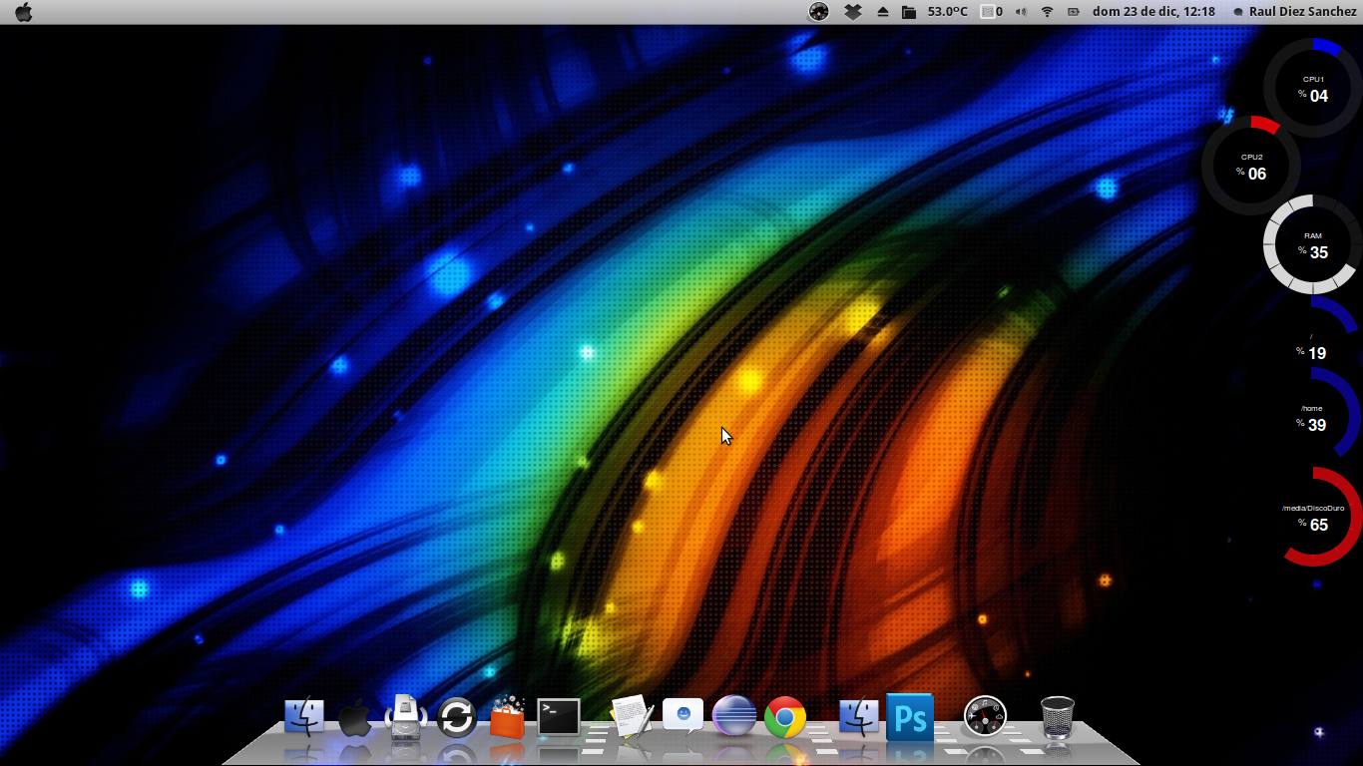Open the Trash from the dock

point(1057,716)
